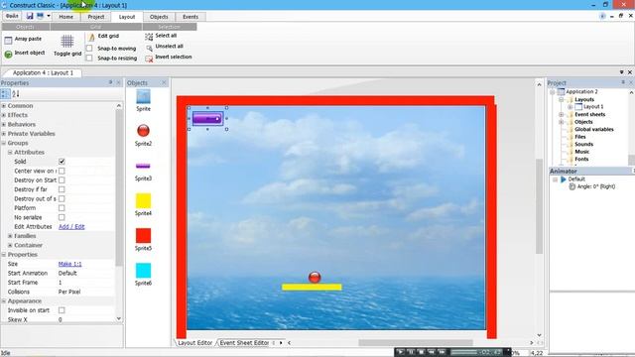635x357 pixels.
Task: Select Global variables in Project tree
Action: tap(594, 130)
